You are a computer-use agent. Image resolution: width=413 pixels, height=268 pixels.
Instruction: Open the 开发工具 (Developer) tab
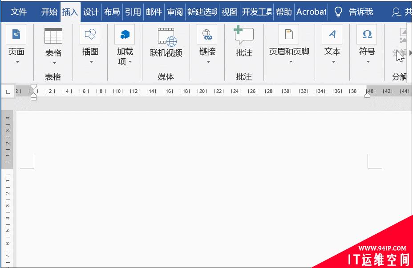pos(257,12)
